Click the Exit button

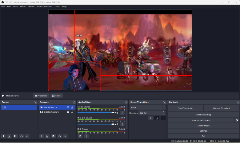[203, 136]
